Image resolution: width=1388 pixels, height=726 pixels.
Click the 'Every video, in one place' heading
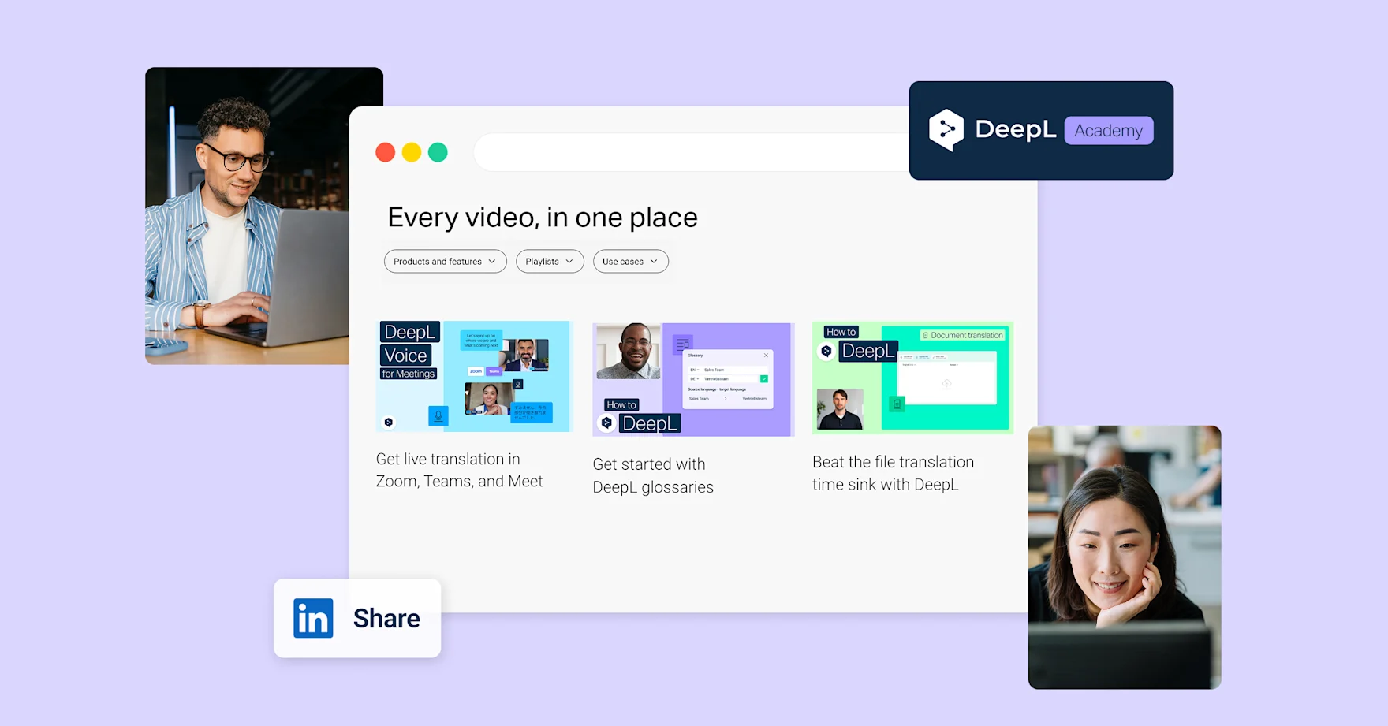tap(543, 217)
